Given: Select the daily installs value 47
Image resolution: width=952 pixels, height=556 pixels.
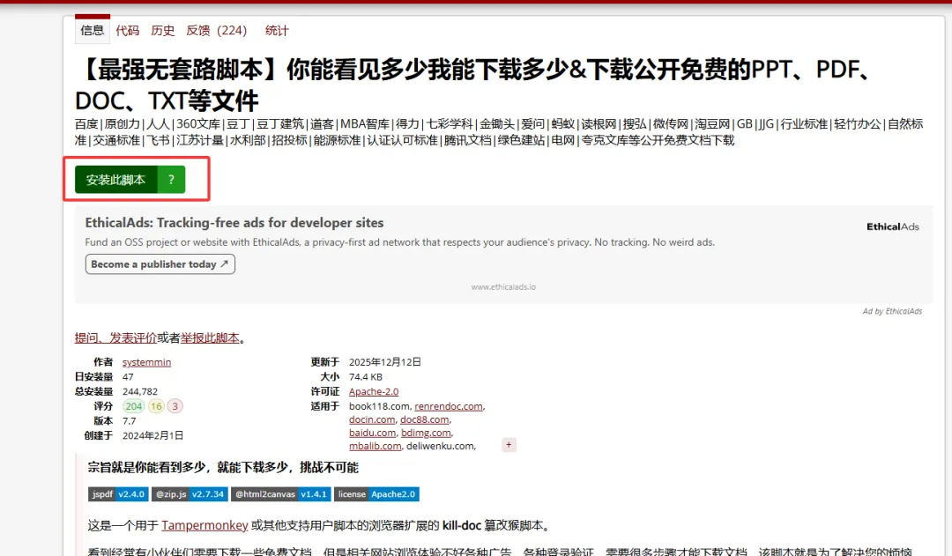Looking at the screenshot, I should (128, 377).
